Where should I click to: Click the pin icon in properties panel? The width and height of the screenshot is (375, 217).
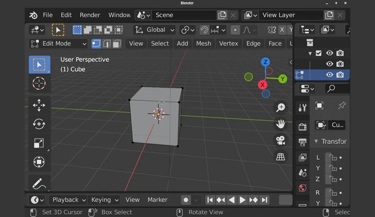click(342, 106)
